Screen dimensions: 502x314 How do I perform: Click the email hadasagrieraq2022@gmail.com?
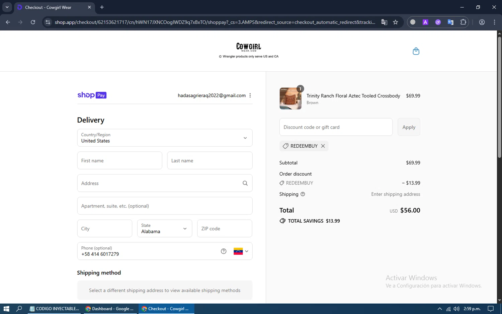(212, 95)
